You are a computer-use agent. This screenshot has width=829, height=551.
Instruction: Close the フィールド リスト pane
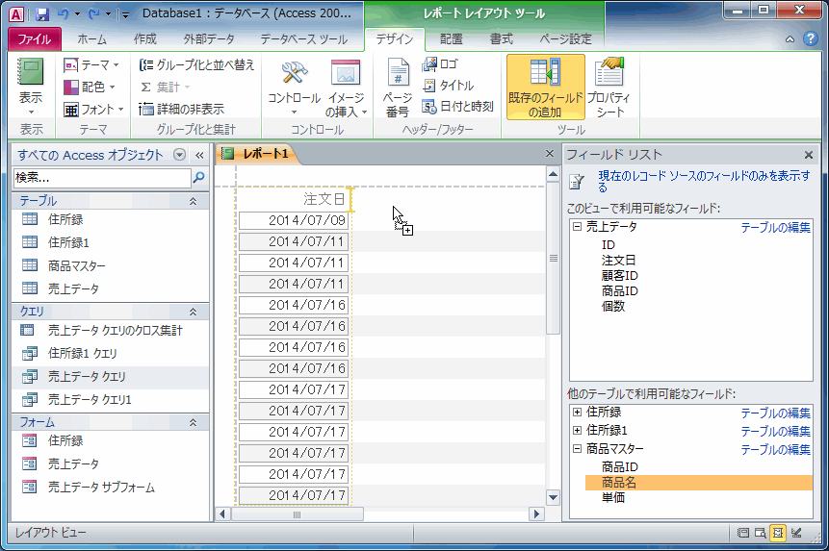[808, 155]
